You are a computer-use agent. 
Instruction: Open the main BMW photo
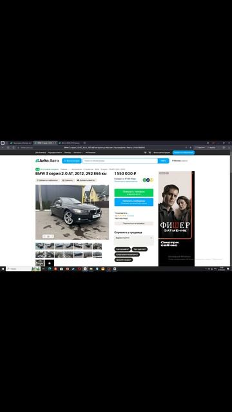[72, 212]
